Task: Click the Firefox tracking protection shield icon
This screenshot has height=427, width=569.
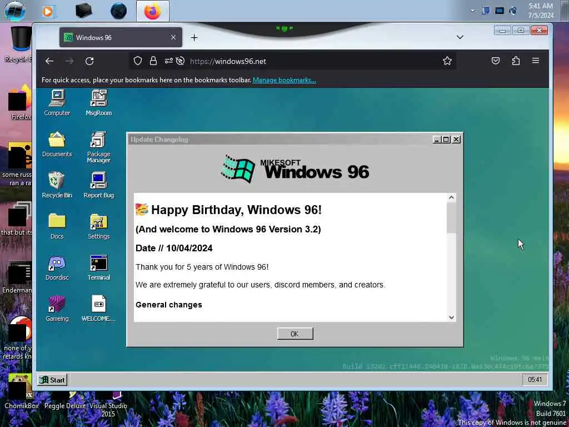Action: pos(138,61)
